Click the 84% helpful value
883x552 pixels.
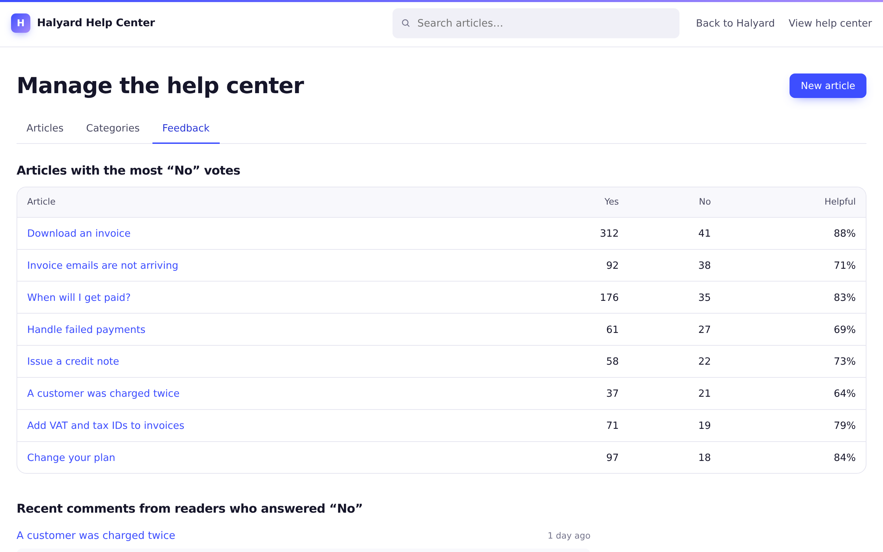pos(844,458)
